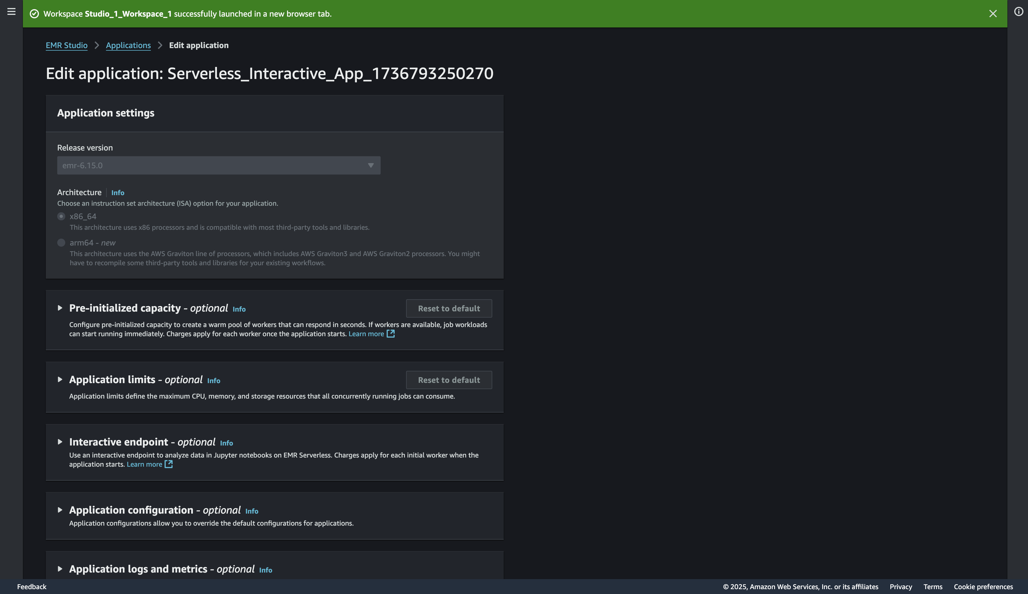Open Feedback in the footer

click(32, 587)
